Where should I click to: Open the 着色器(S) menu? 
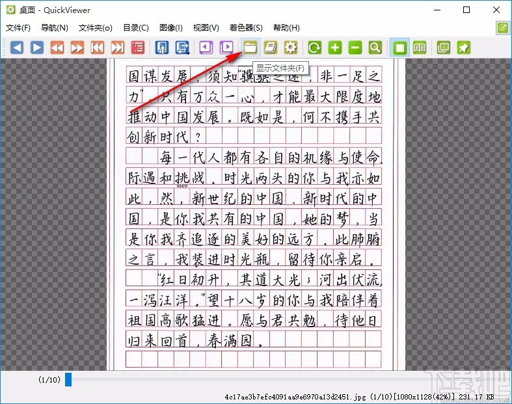[x=246, y=28]
